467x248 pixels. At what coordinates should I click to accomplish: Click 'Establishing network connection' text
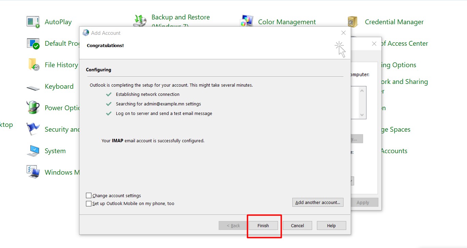click(x=148, y=94)
